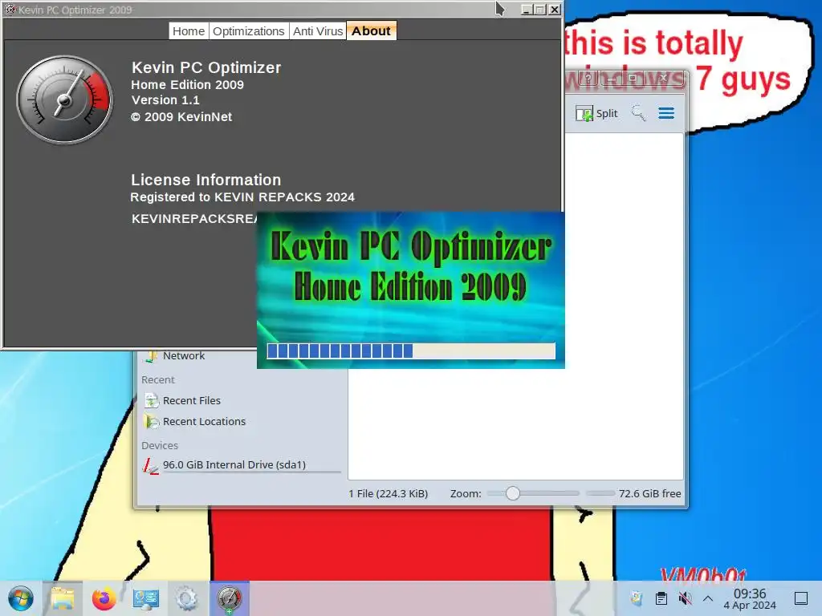This screenshot has width=822, height=616.
Task: Click the License Information heading
Action: click(x=206, y=180)
